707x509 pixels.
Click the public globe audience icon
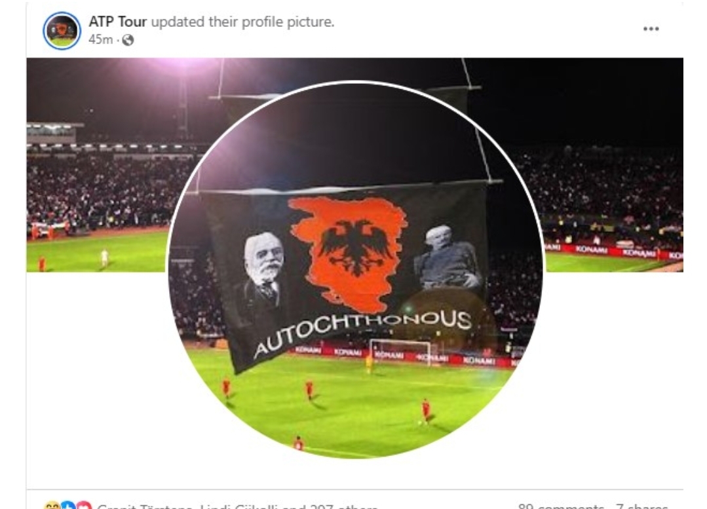pos(128,40)
